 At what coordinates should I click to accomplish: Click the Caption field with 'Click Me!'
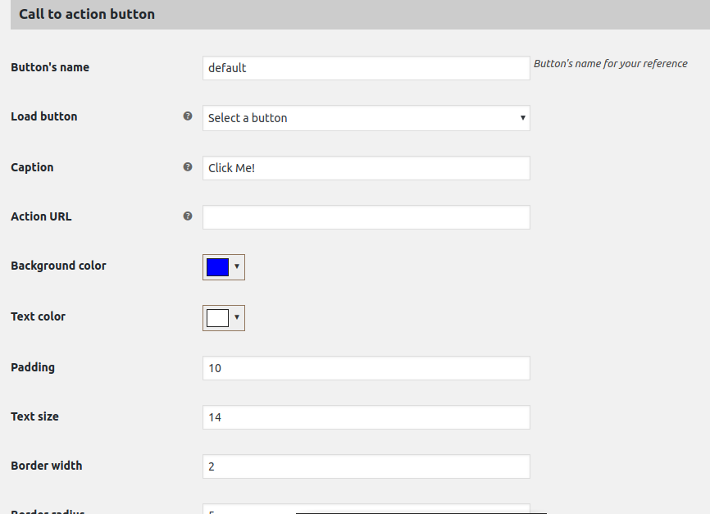(x=366, y=168)
